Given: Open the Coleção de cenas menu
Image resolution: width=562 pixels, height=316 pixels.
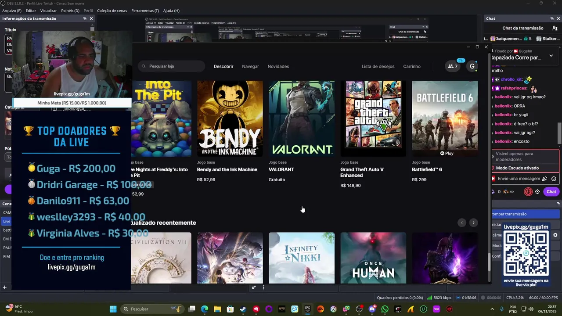Looking at the screenshot, I should click(112, 11).
